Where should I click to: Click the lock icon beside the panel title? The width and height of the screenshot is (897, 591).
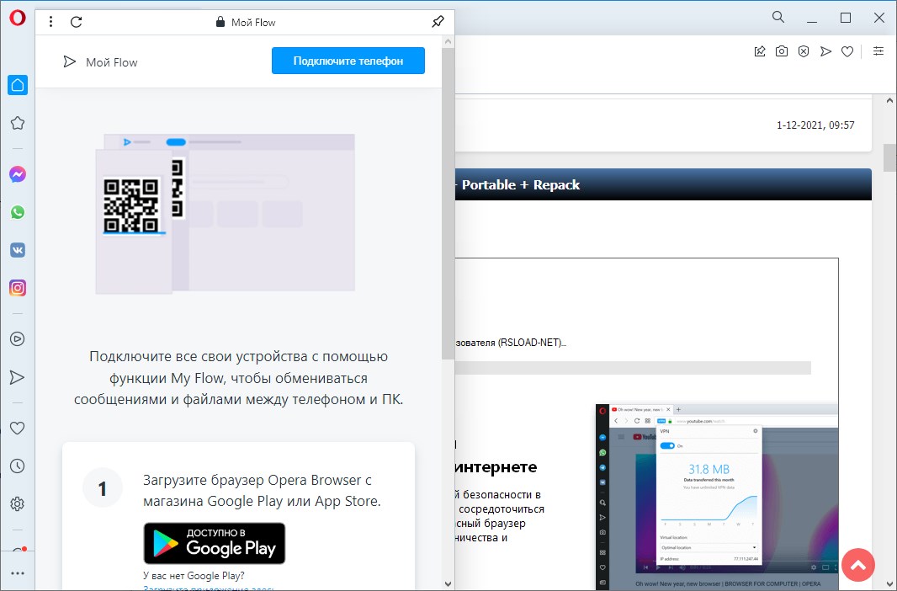coord(220,22)
